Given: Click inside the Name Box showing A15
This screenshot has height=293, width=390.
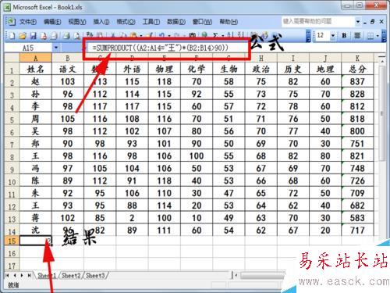Looking at the screenshot, I should point(28,48).
